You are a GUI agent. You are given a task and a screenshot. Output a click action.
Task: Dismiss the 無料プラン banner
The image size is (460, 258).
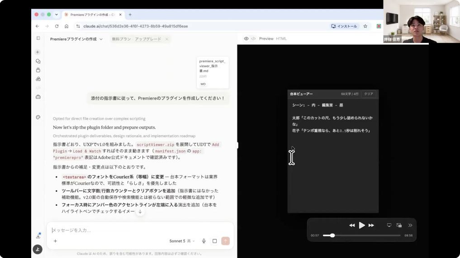coord(166,39)
